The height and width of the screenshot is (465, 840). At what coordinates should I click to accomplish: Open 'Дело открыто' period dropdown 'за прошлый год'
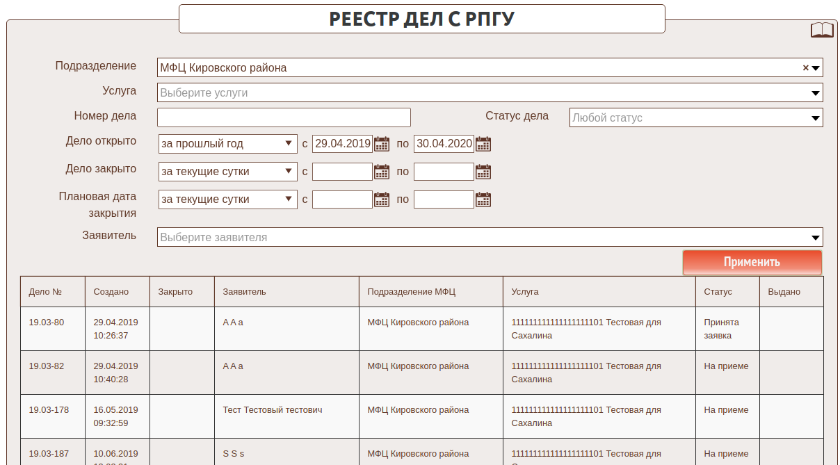(227, 144)
